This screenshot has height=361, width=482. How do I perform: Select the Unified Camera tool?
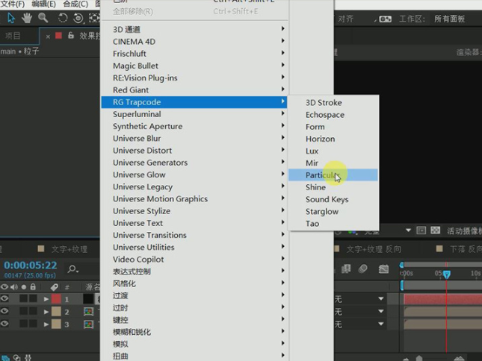(x=78, y=18)
